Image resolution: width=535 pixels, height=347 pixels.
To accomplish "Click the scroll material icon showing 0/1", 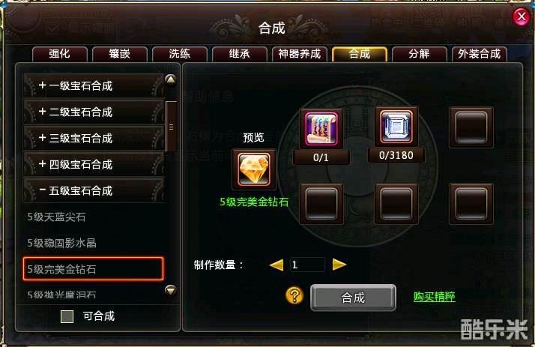I will pyautogui.click(x=321, y=129).
